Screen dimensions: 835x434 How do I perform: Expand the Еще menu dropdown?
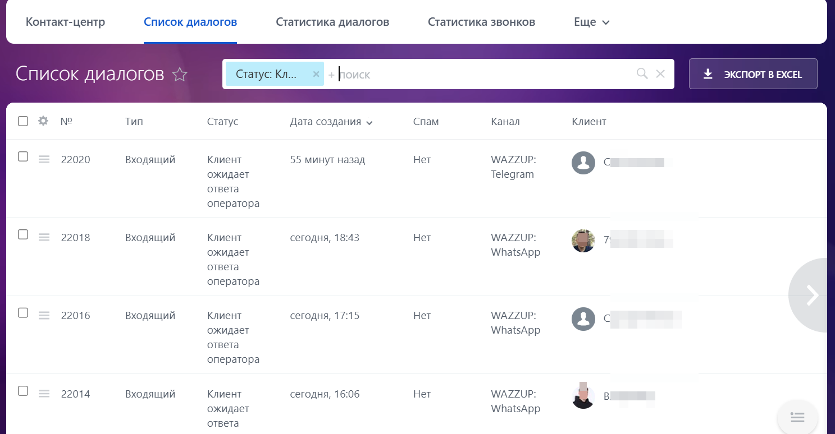click(x=591, y=22)
